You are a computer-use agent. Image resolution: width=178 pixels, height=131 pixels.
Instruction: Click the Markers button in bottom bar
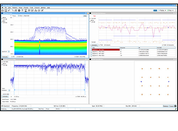click(166, 106)
